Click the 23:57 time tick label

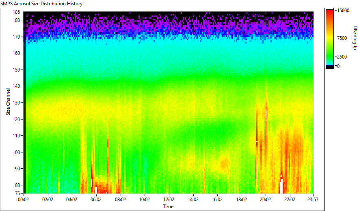click(313, 200)
